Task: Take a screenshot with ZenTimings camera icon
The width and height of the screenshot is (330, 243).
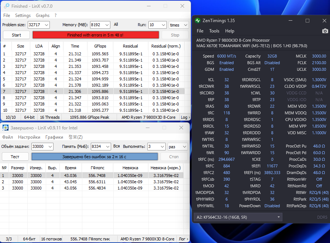Action: (325, 31)
